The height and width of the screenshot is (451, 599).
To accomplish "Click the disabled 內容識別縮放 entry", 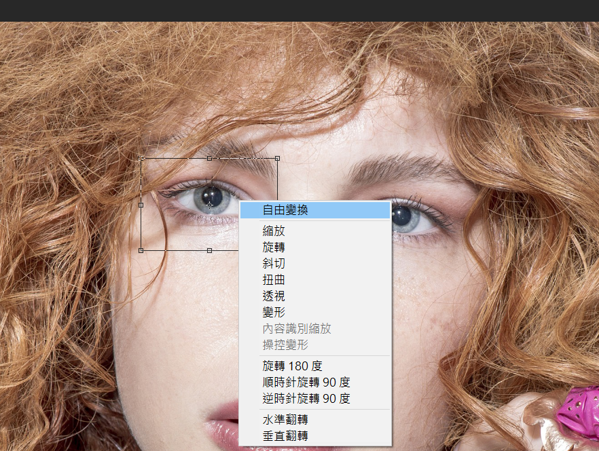I will [315, 328].
